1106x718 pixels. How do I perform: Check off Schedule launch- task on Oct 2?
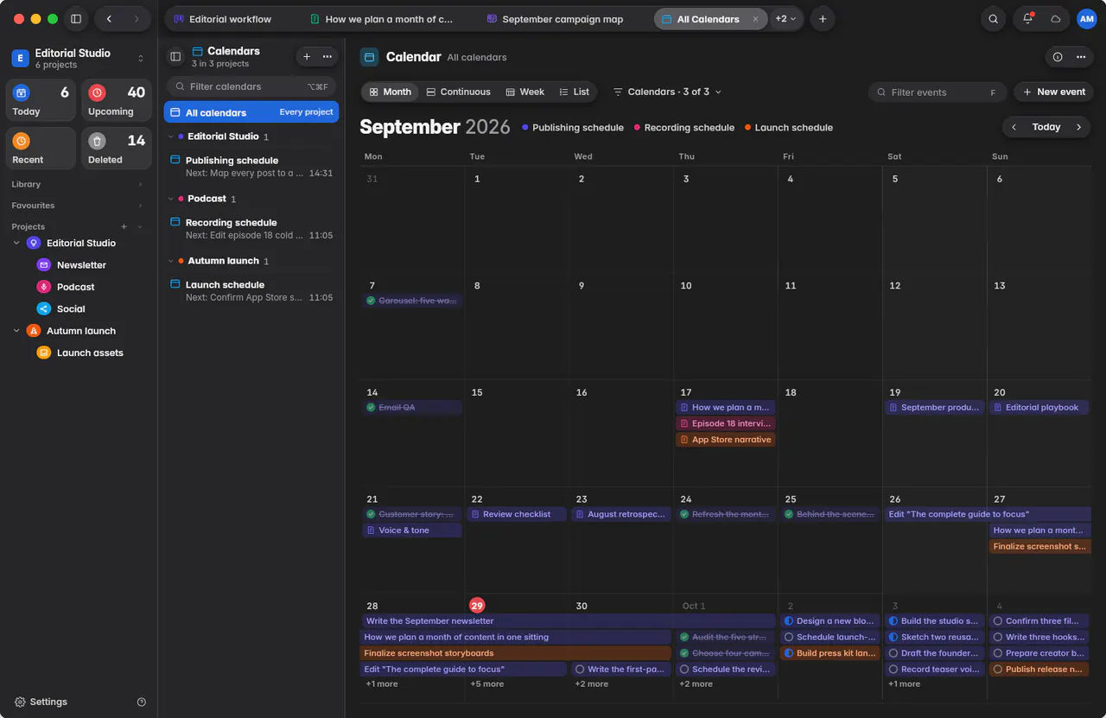(788, 637)
